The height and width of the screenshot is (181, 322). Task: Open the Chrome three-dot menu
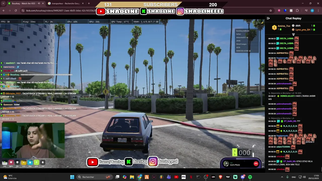(x=318, y=11)
